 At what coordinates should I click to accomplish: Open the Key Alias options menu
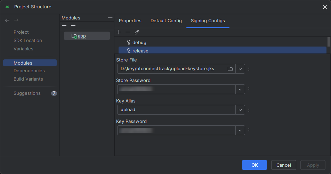[x=249, y=110]
